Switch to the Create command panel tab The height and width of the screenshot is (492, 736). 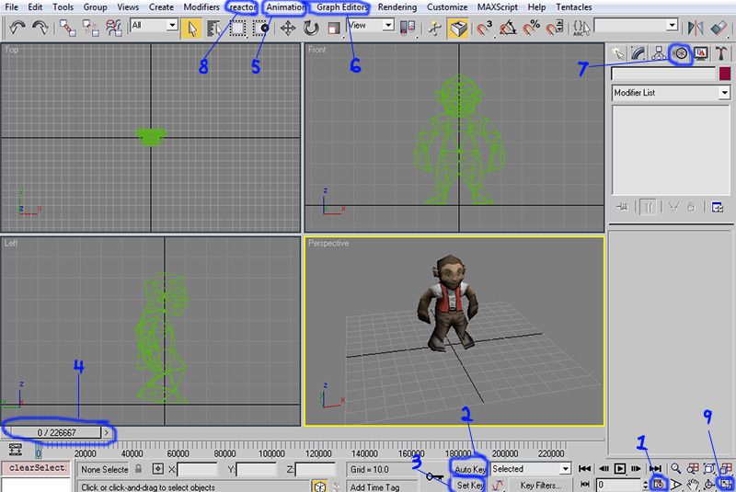617,54
